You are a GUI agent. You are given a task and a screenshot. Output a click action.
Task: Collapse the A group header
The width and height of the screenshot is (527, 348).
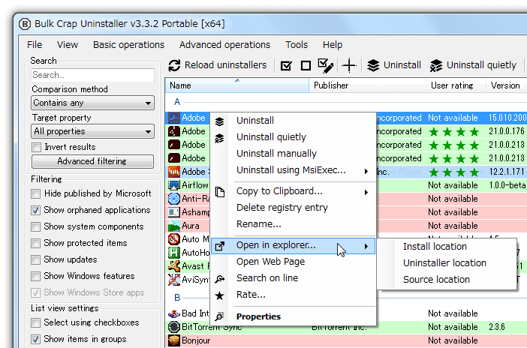coord(177,102)
